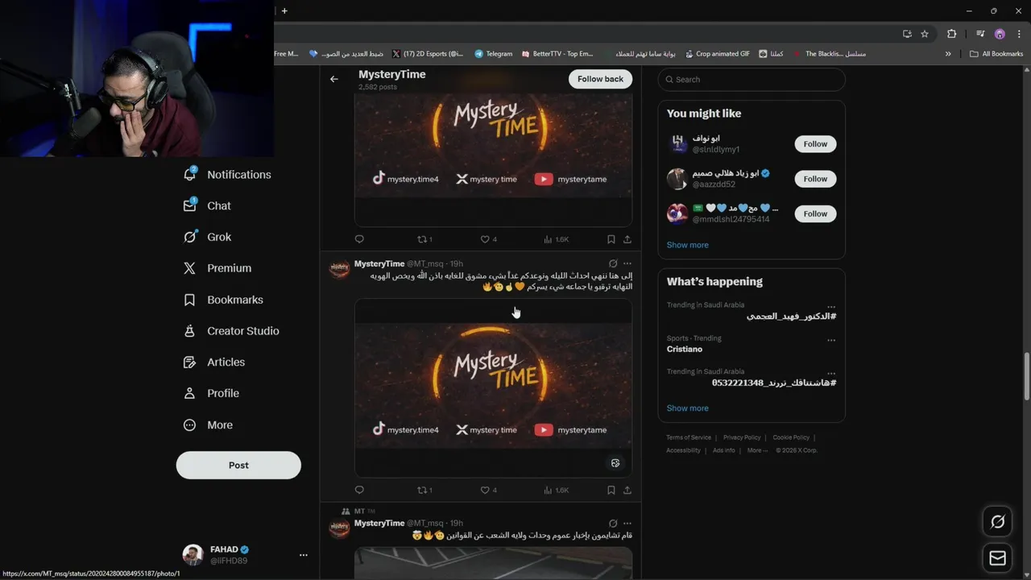Open options for the Cristiano trend
This screenshot has width=1031, height=580.
click(831, 339)
